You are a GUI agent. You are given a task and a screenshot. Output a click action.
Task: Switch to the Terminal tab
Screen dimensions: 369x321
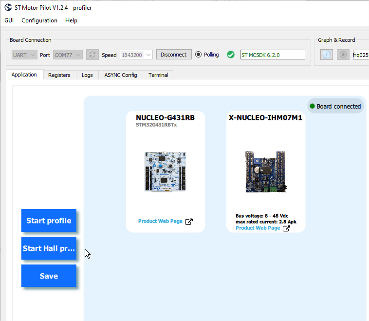click(x=158, y=75)
